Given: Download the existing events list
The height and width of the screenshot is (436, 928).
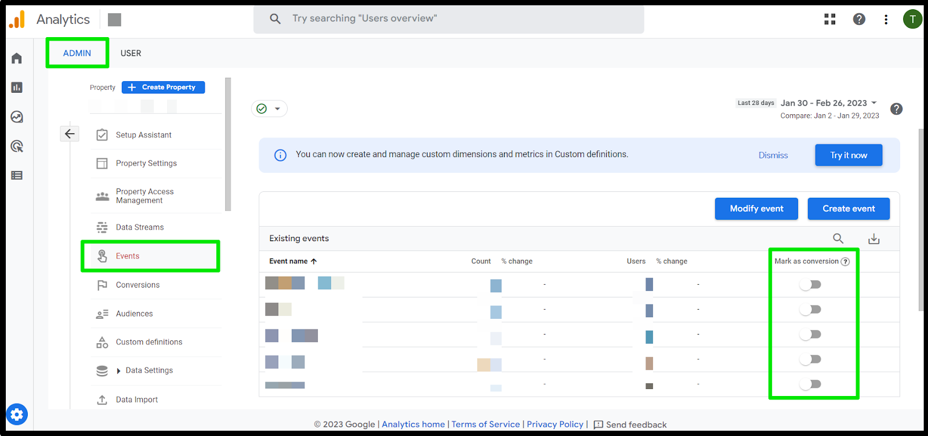Looking at the screenshot, I should (874, 238).
